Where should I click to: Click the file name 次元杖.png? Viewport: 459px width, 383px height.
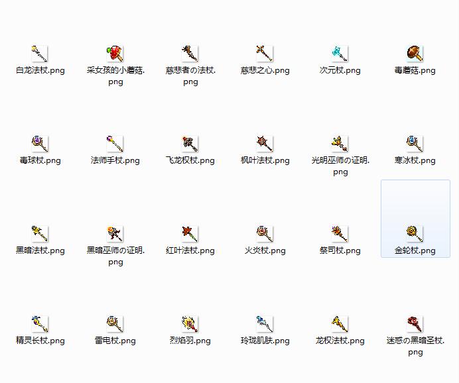[x=340, y=70]
